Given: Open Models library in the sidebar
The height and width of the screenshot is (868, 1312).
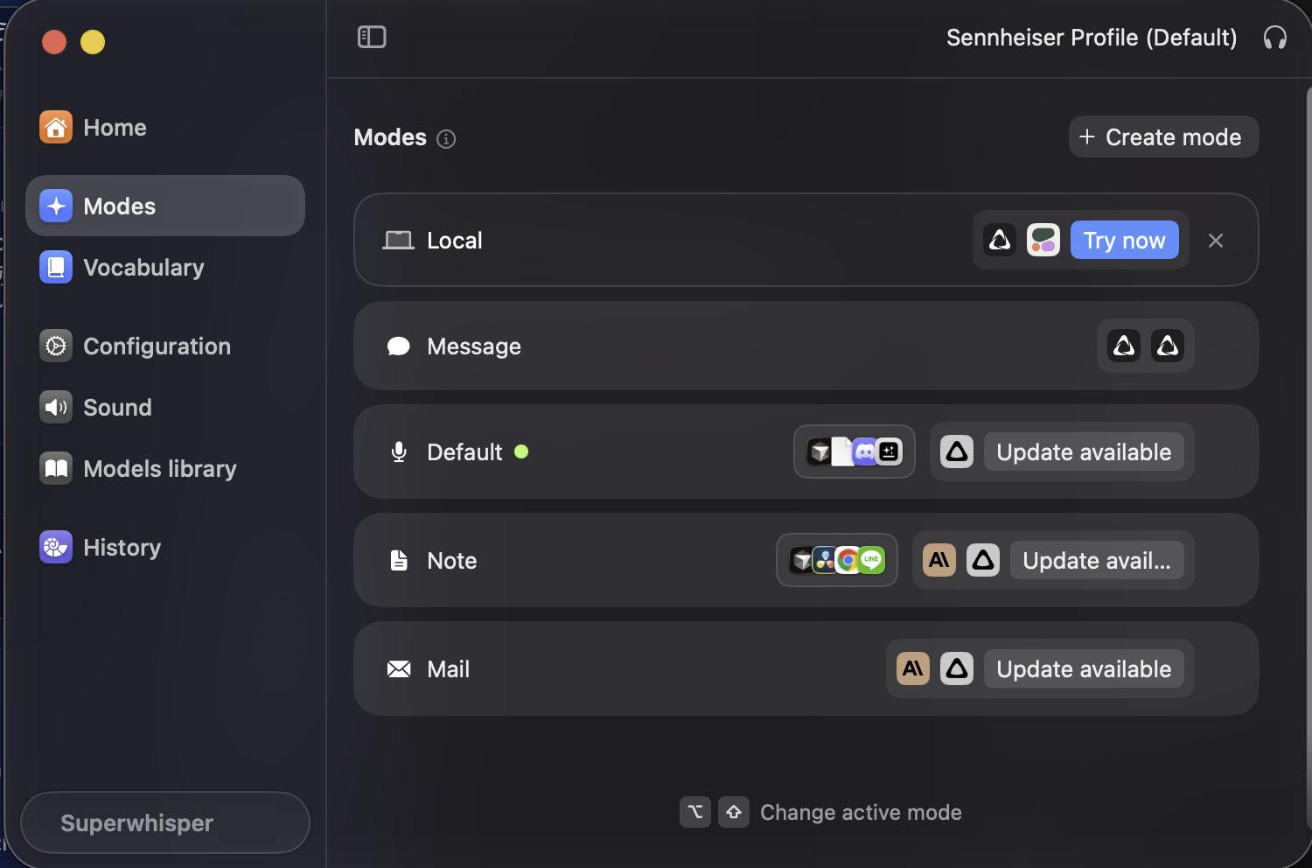Looking at the screenshot, I should [164, 468].
